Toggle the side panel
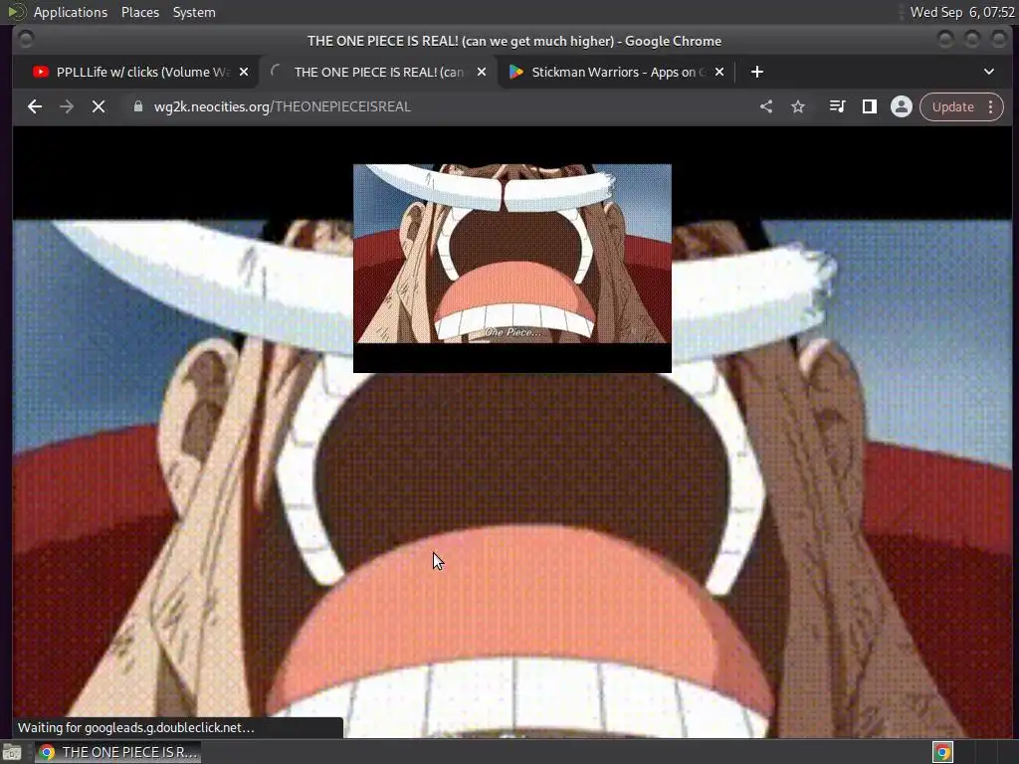The width and height of the screenshot is (1019, 764). (870, 106)
